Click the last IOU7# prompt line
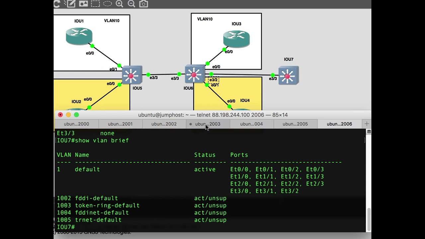Screen dimensions: 425x239 (x=66, y=227)
